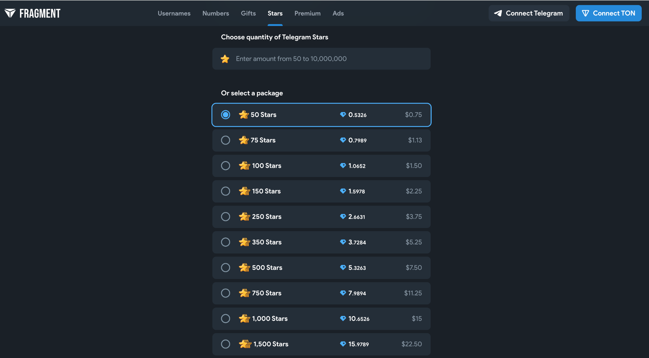This screenshot has width=649, height=358.
Task: Click the star icon in amount field
Action: point(225,59)
